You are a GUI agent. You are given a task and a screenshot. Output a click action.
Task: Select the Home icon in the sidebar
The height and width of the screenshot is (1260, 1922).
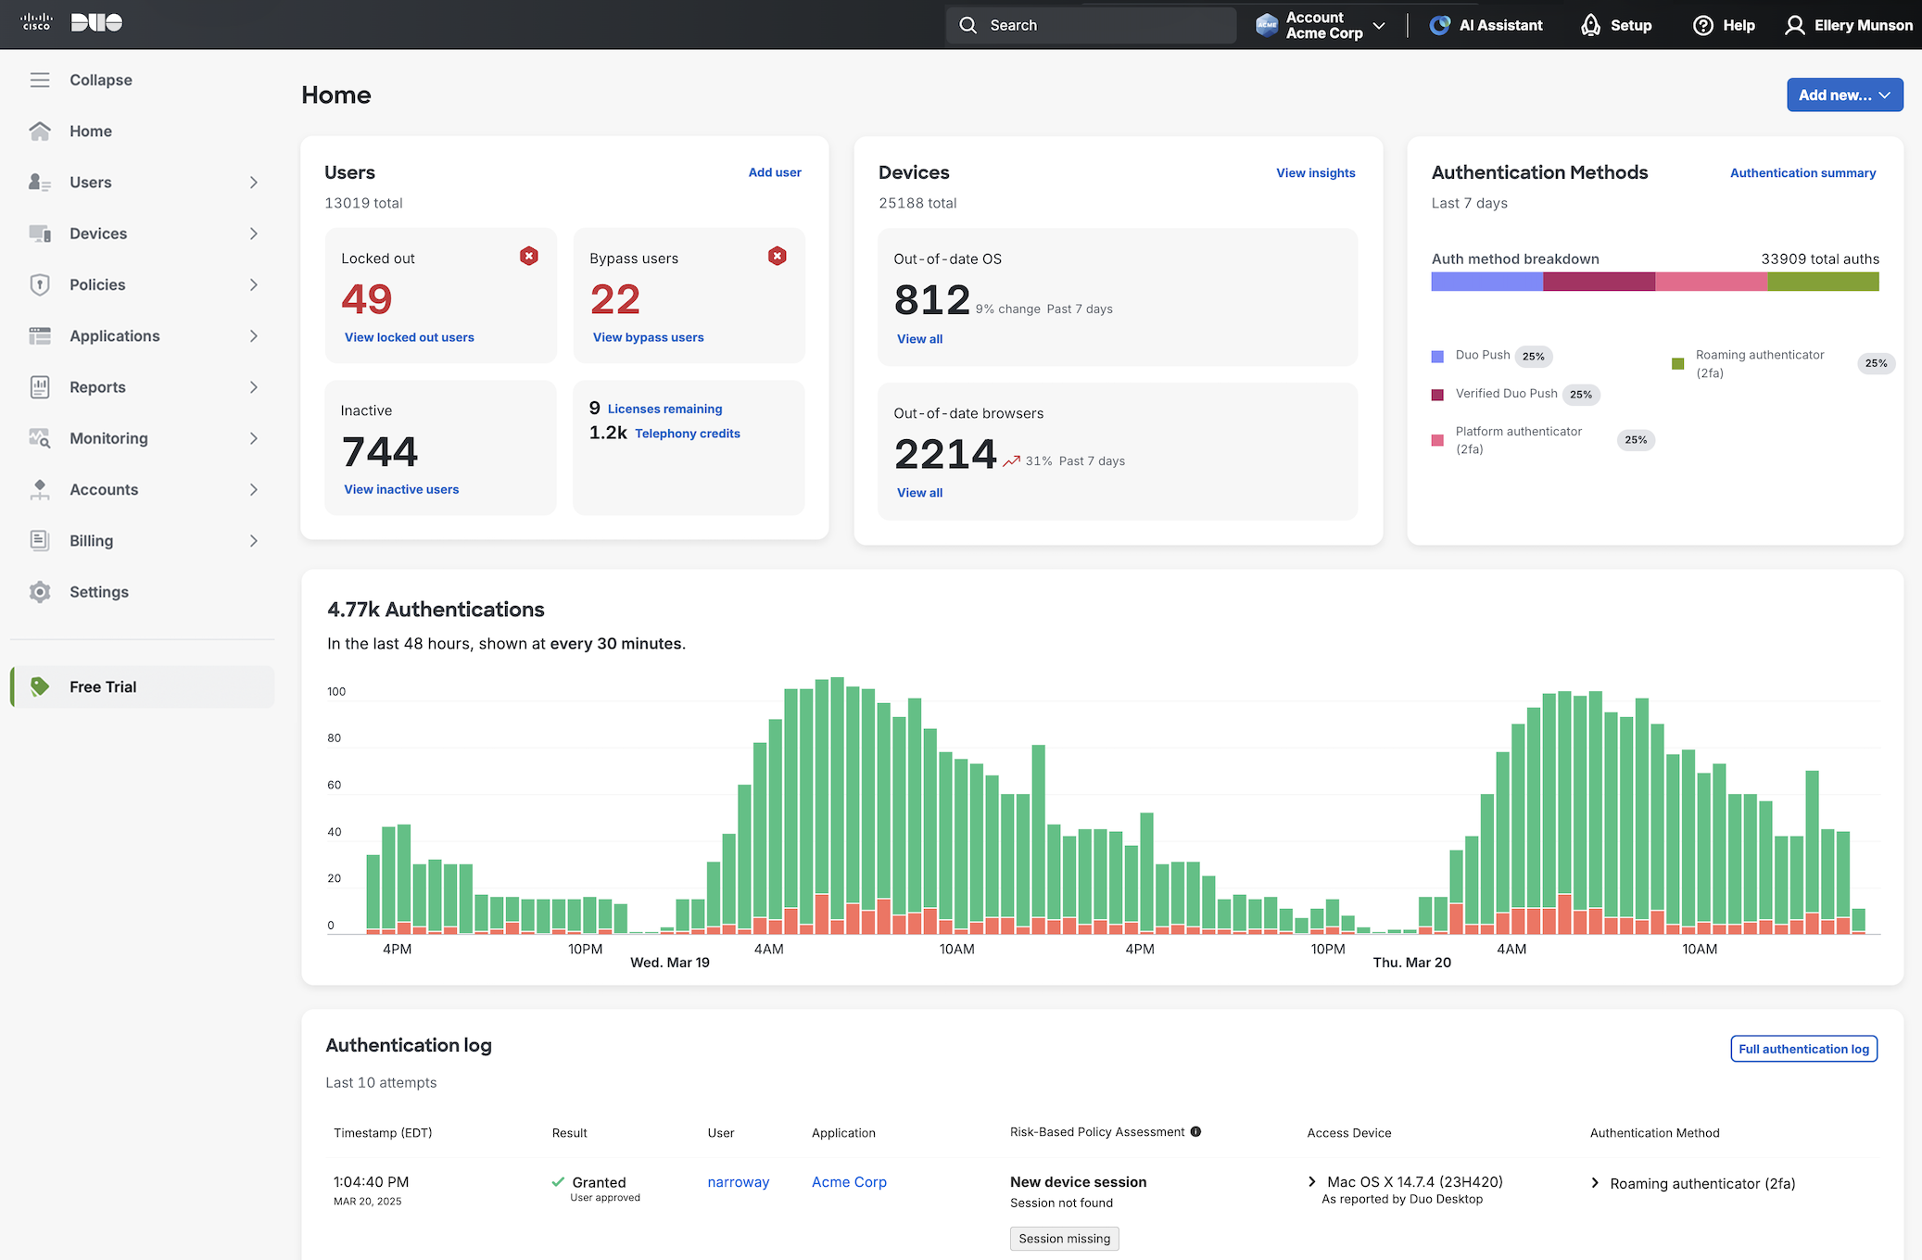point(40,131)
